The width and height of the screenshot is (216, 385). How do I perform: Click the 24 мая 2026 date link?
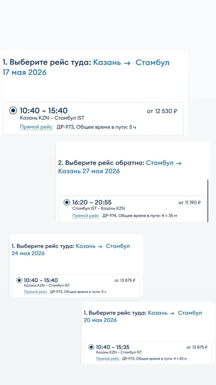click(28, 253)
